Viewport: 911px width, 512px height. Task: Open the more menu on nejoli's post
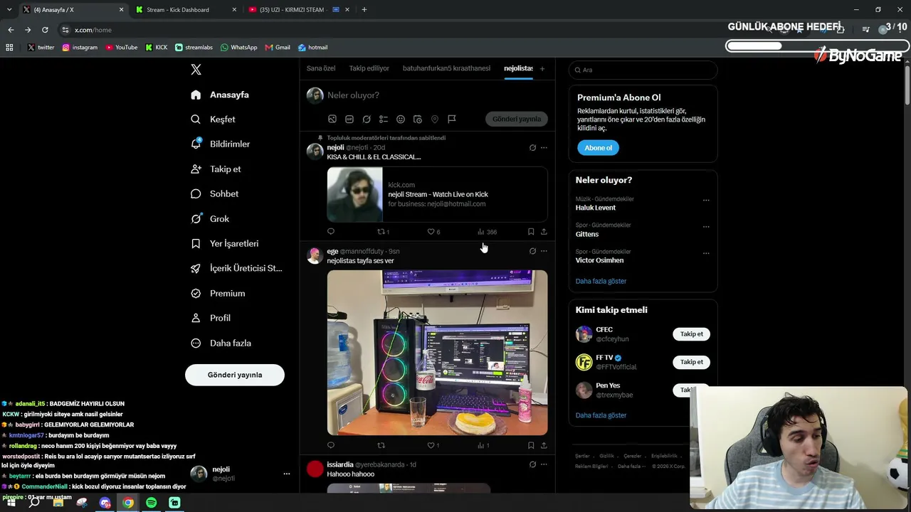[x=544, y=148]
